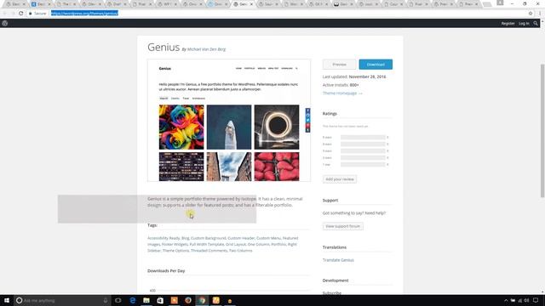Click the Custom Header tag
This screenshot has height=306, width=545.
coord(241,238)
